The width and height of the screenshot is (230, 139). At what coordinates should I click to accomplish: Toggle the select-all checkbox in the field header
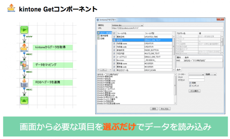pos(114,33)
